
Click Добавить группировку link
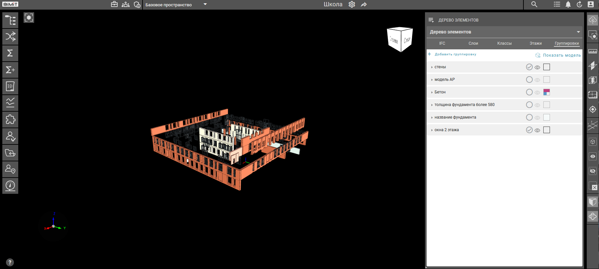click(x=455, y=54)
